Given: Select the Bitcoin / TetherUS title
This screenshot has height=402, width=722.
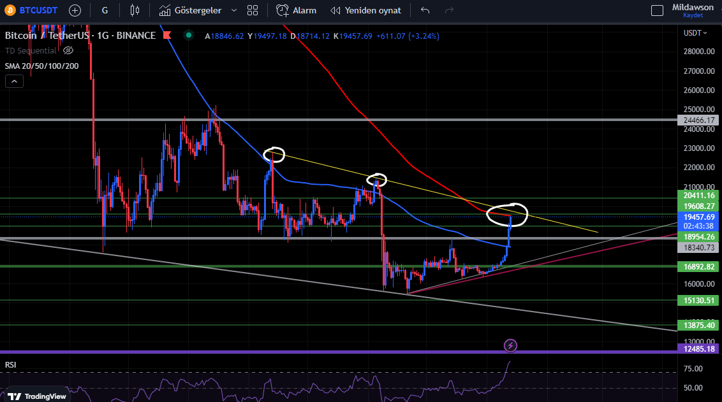Looking at the screenshot, I should (x=47, y=36).
